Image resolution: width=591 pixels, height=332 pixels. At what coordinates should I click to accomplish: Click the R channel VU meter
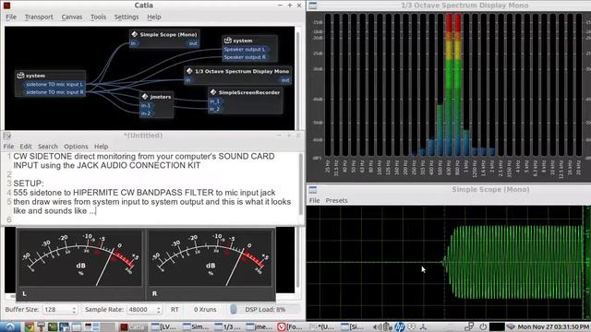(x=210, y=258)
